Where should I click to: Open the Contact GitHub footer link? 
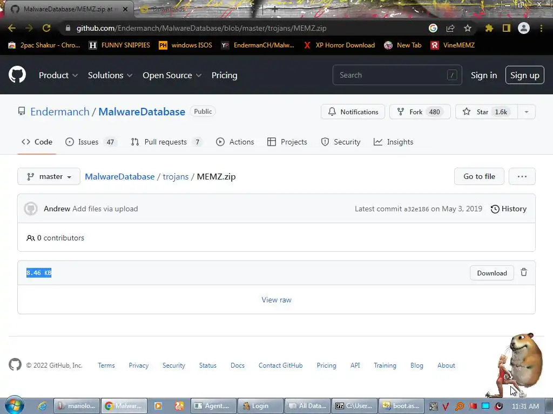tap(280, 365)
